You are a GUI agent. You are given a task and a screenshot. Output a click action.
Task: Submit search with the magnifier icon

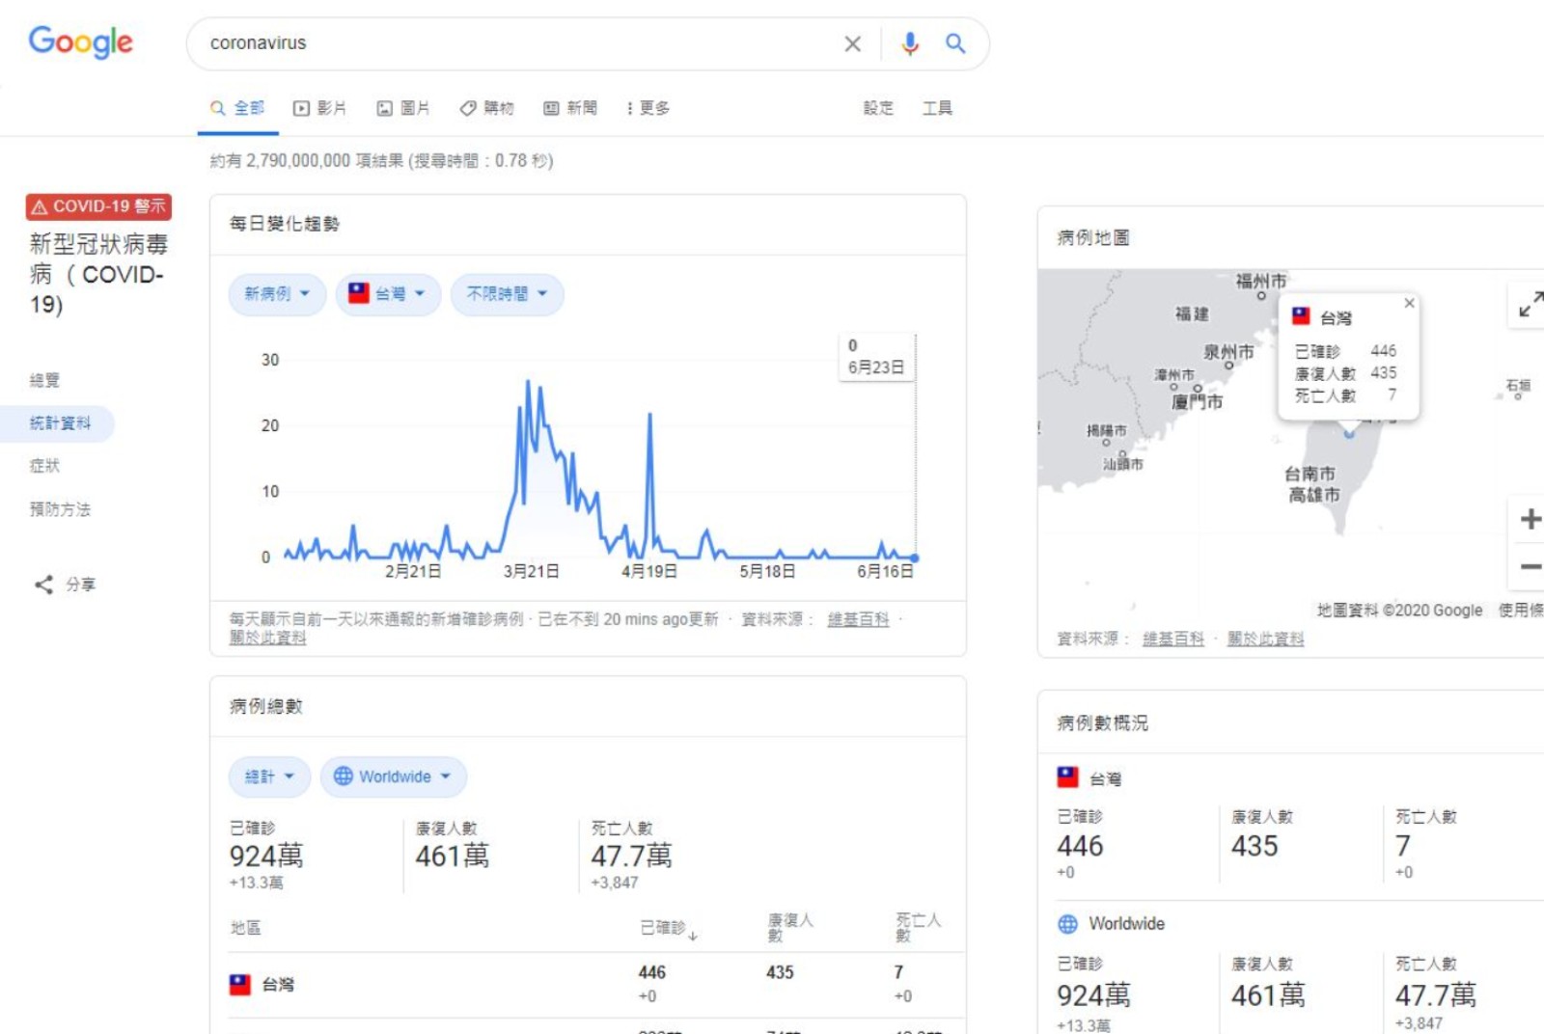(x=955, y=43)
